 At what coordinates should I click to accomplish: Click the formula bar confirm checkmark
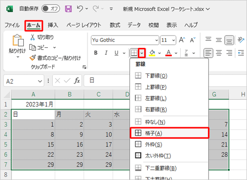coord(67,80)
